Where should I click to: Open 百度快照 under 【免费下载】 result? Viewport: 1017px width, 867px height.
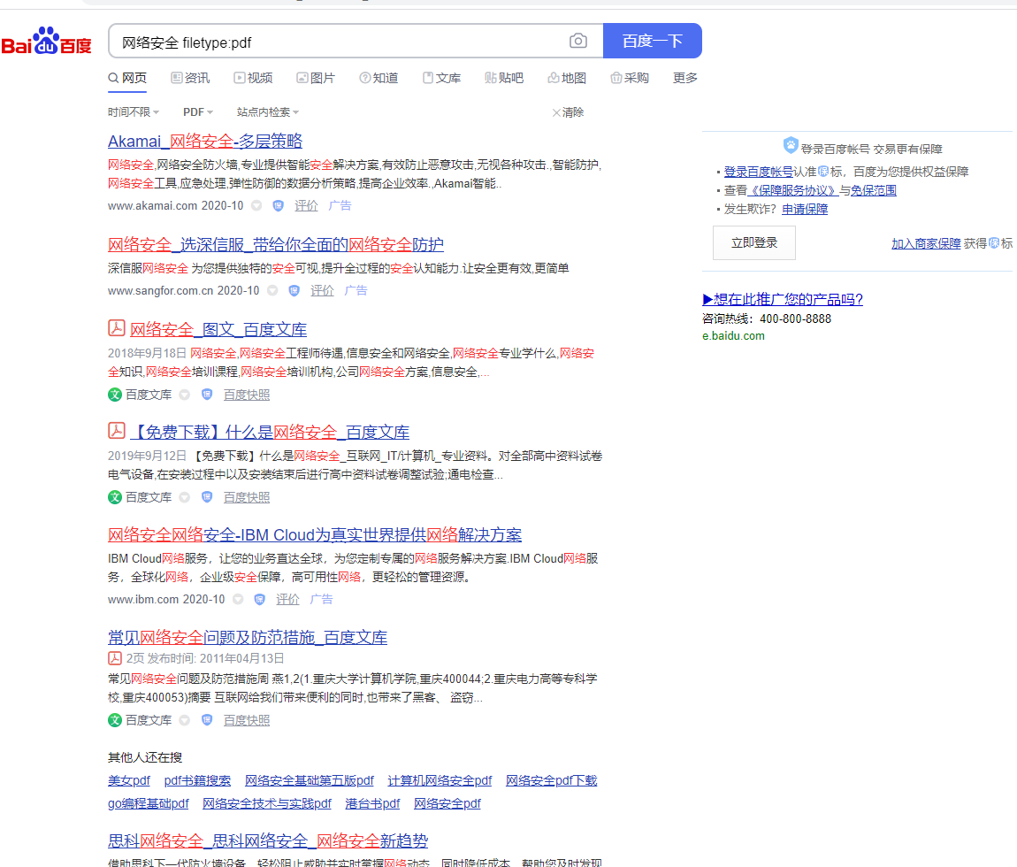(x=247, y=497)
